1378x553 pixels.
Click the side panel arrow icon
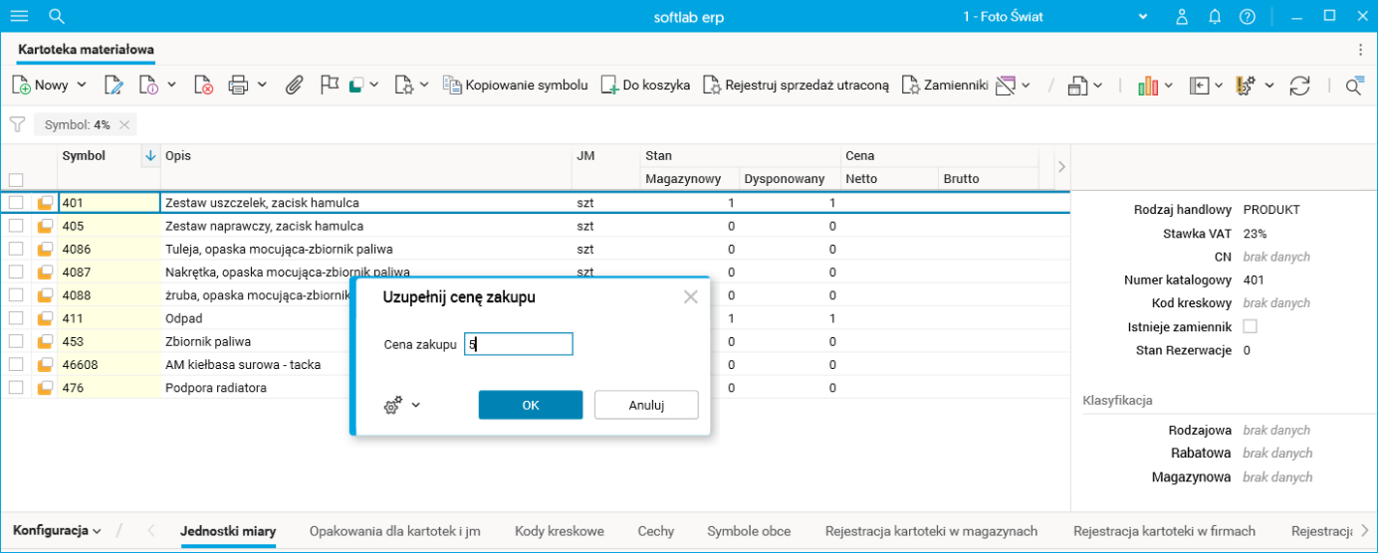pos(1200,86)
